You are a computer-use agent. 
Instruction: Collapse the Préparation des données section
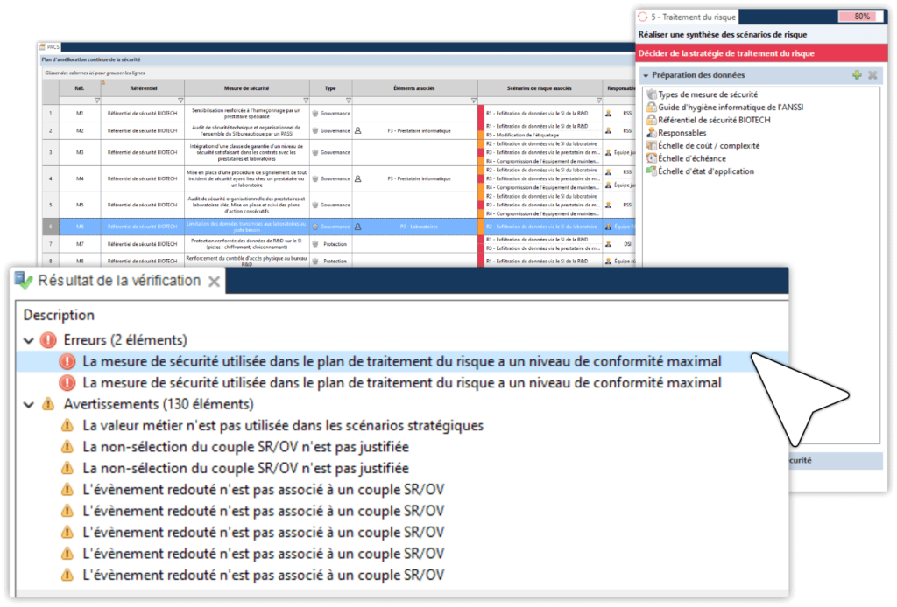pos(645,75)
